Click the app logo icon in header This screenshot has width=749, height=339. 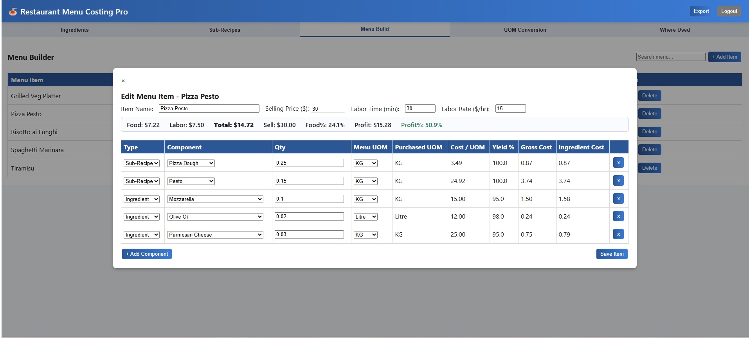point(13,12)
